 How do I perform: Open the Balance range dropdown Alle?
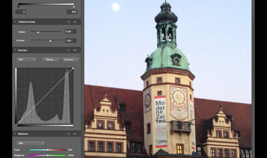point(30,143)
